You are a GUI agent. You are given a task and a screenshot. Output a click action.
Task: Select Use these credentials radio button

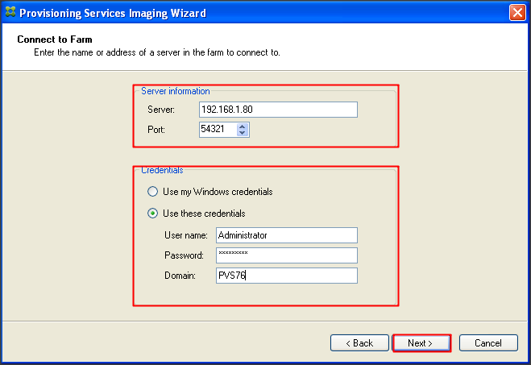[x=152, y=214]
